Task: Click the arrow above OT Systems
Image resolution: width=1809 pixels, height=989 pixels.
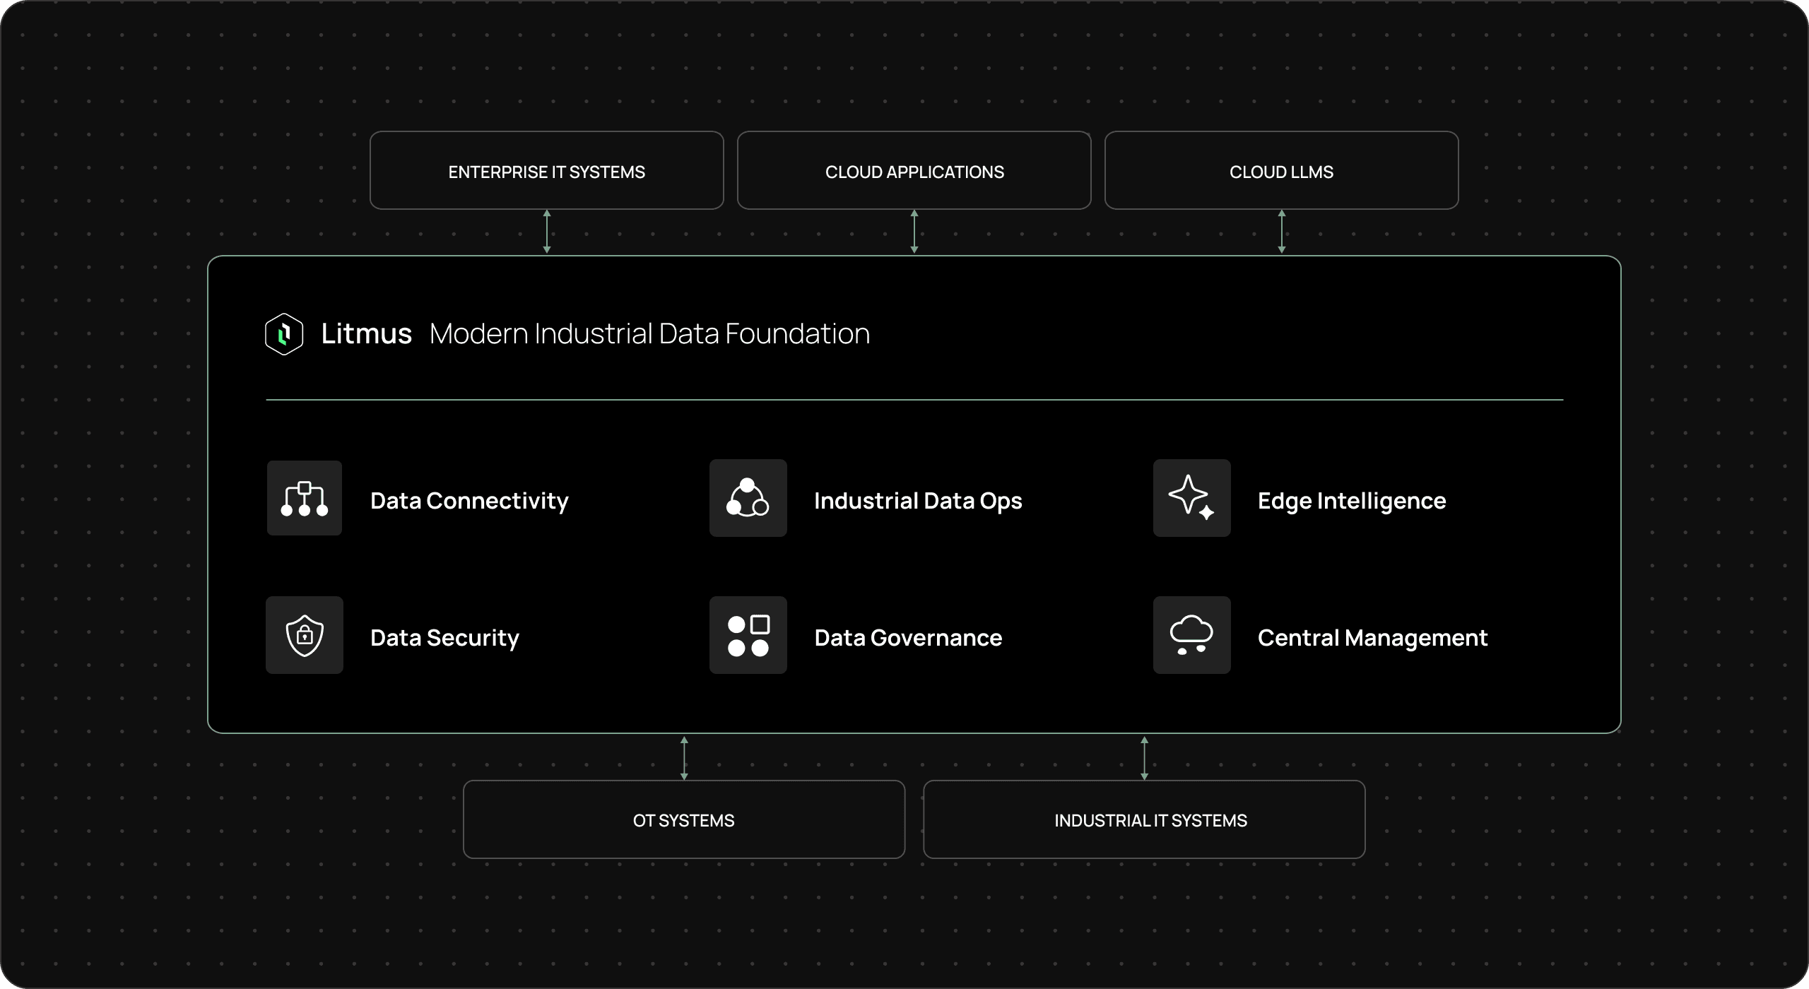Action: (684, 758)
